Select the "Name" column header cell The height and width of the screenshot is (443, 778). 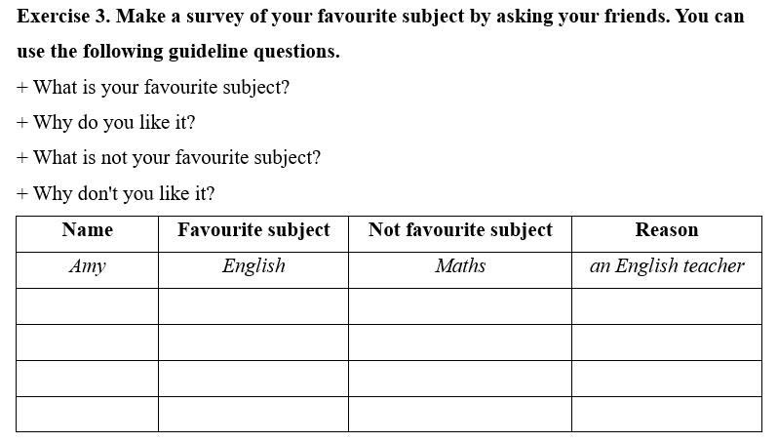tap(87, 230)
